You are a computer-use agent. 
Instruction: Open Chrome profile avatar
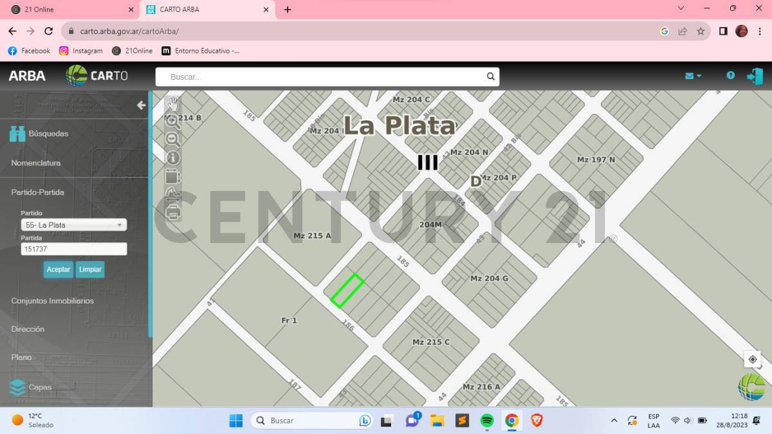coord(742,31)
